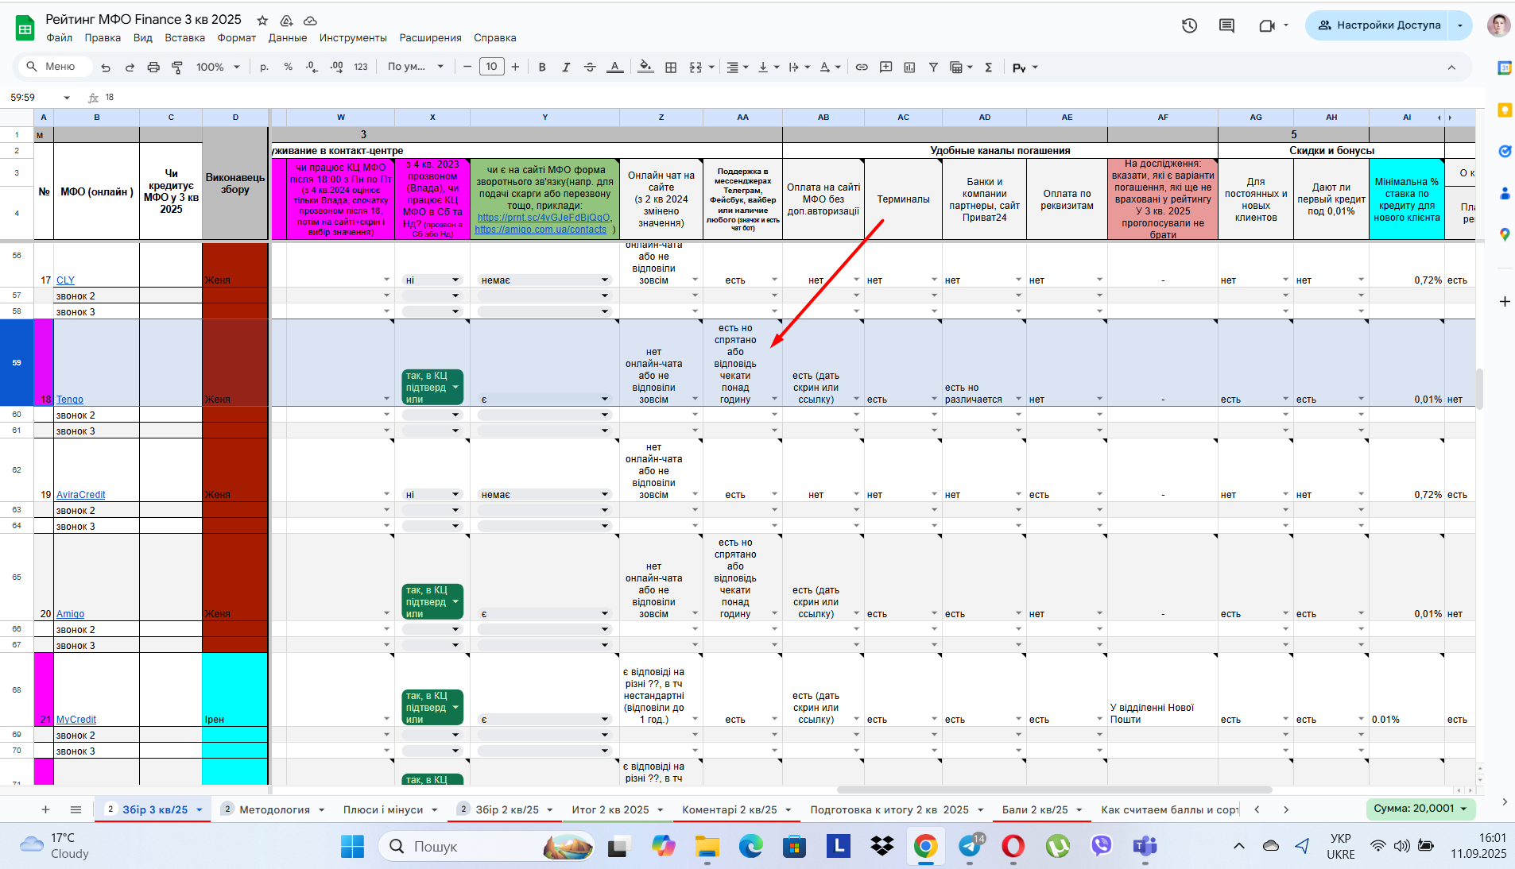
Task: Toggle italic text formatting
Action: [x=566, y=68]
